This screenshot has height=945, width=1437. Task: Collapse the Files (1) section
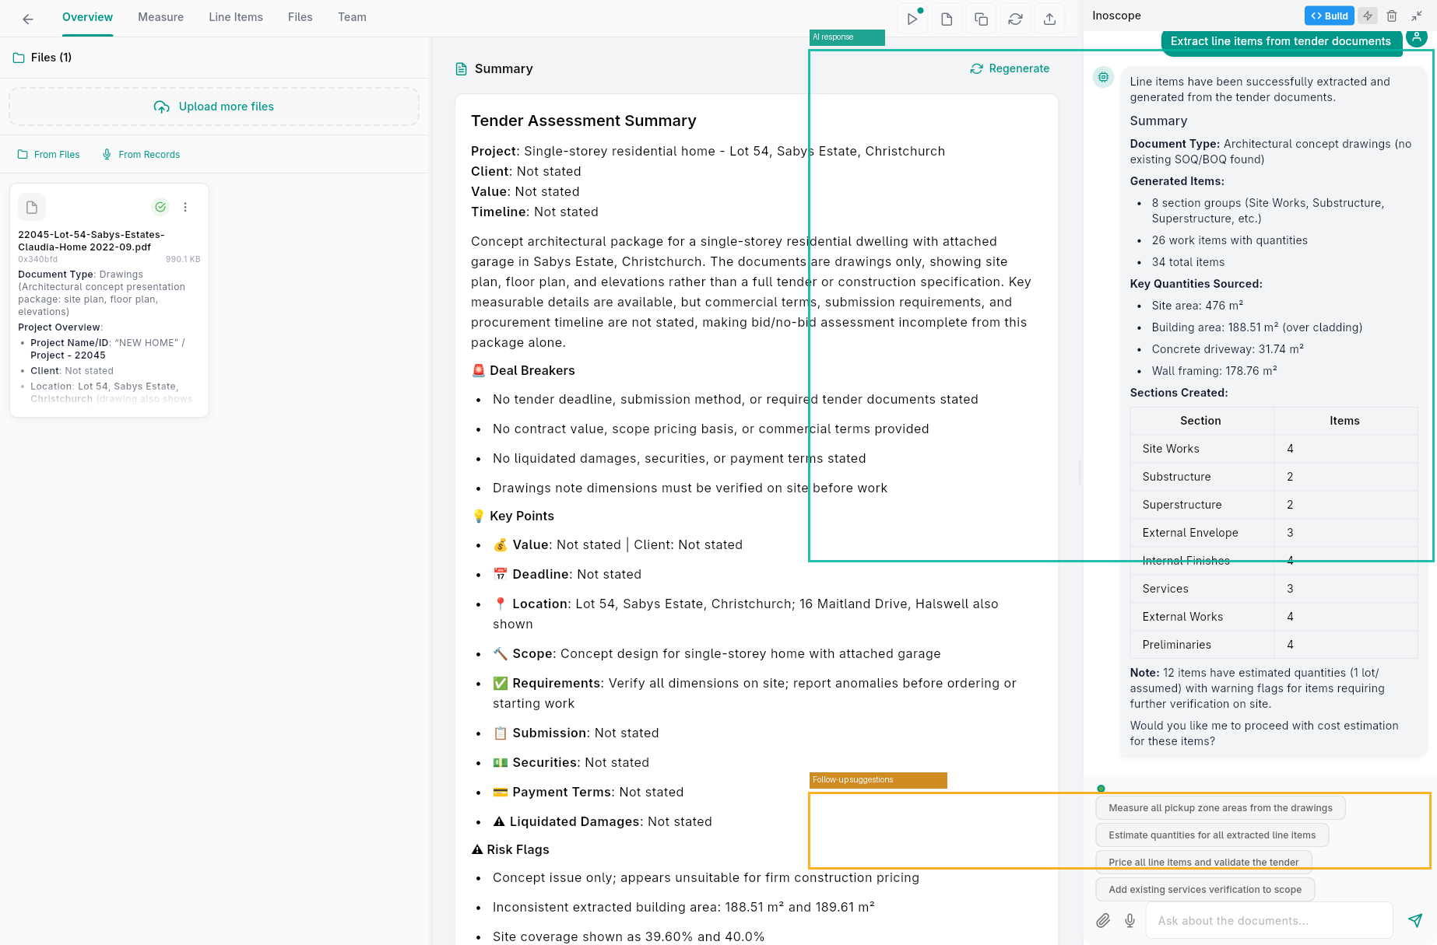click(41, 57)
